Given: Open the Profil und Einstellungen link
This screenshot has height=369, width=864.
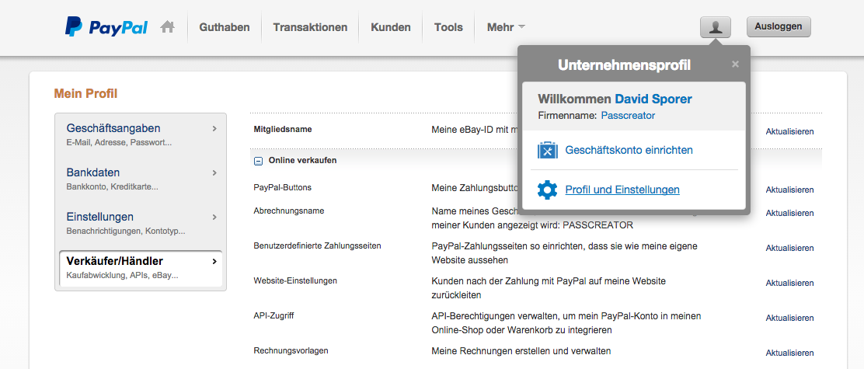Looking at the screenshot, I should pyautogui.click(x=622, y=190).
